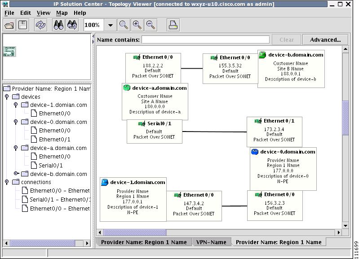Click the open folder toolbar icon
The height and width of the screenshot is (259, 359).
tap(9, 25)
